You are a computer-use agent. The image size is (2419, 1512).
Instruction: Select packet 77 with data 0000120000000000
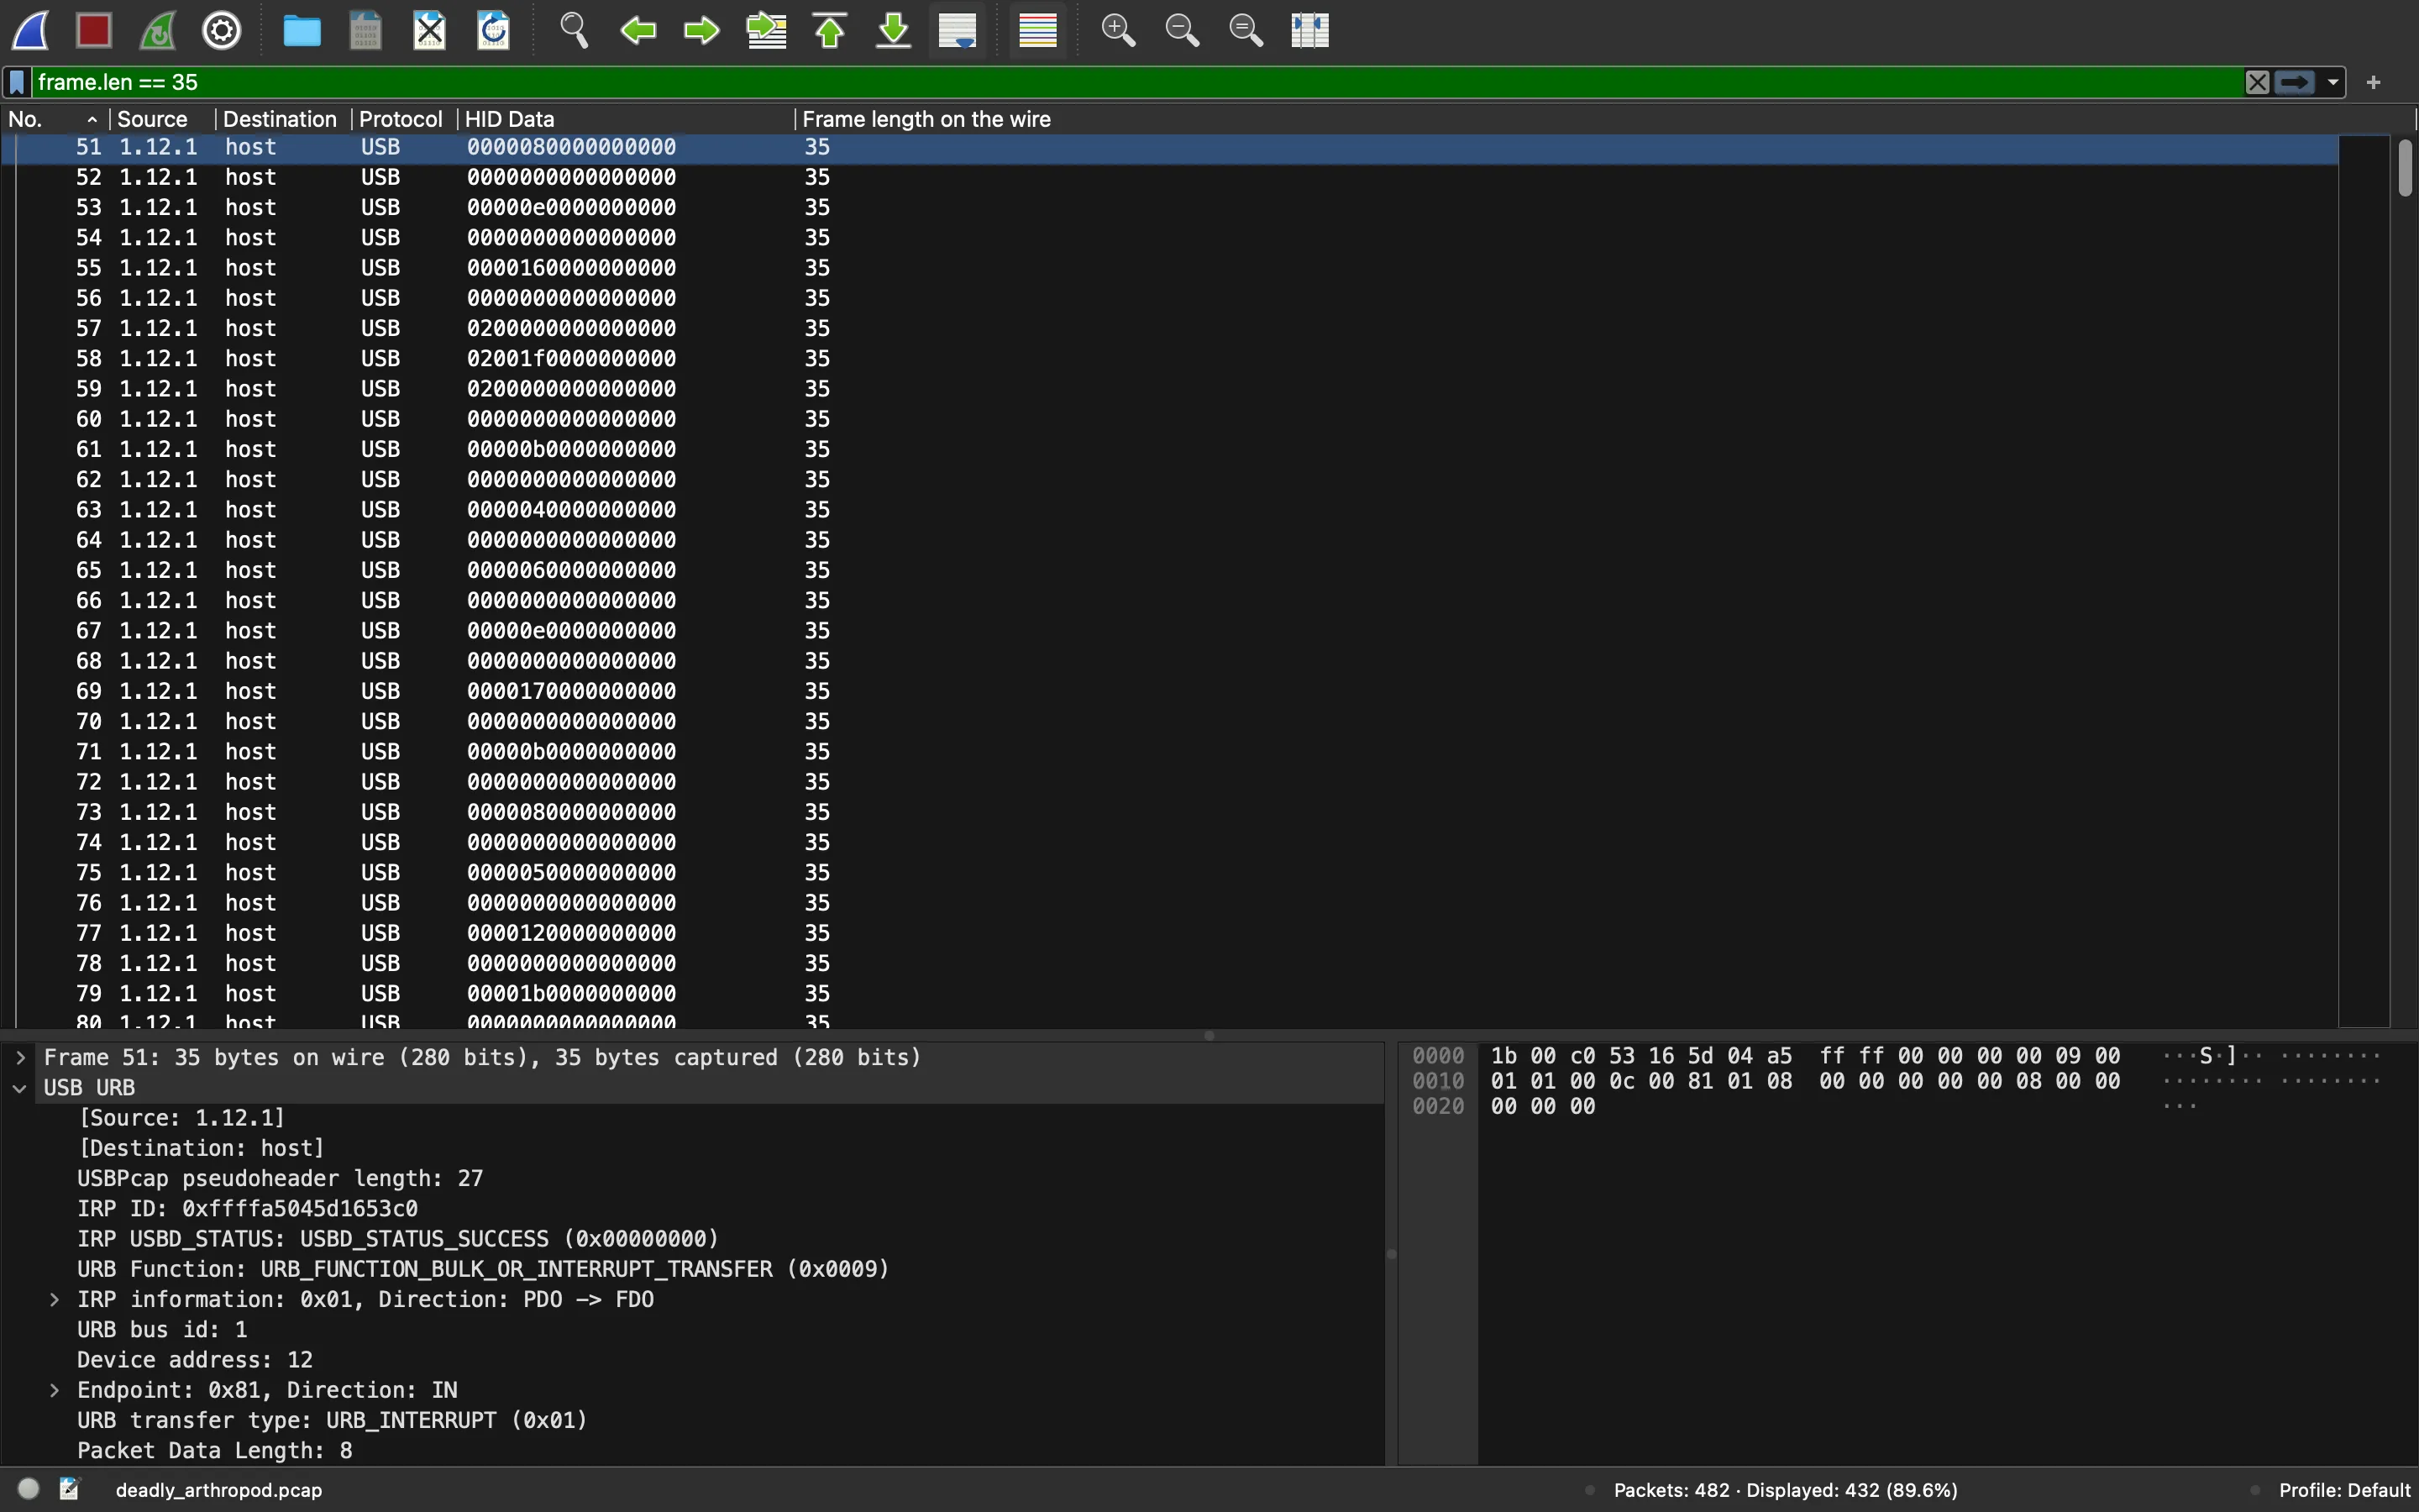1169,933
